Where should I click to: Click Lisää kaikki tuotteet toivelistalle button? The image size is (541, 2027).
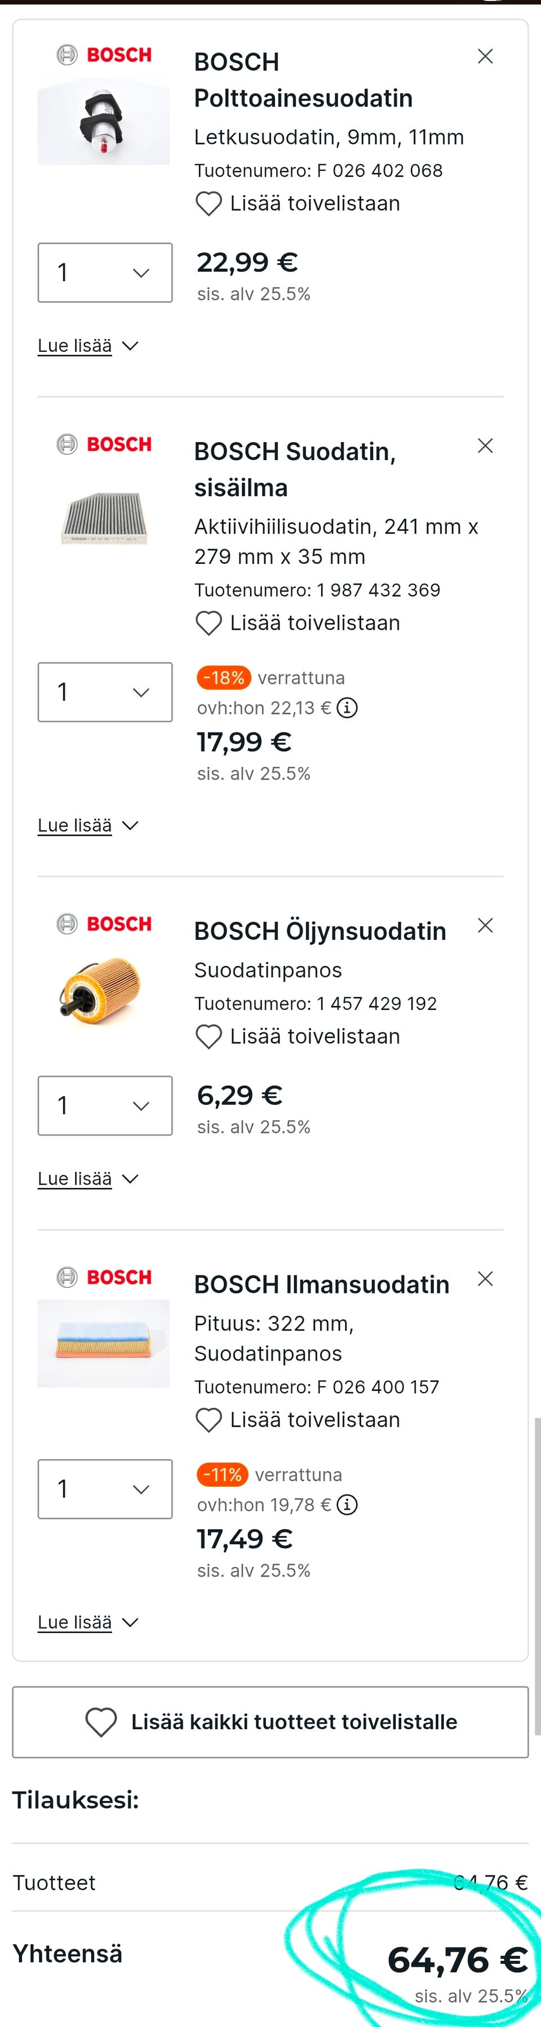click(x=270, y=1722)
